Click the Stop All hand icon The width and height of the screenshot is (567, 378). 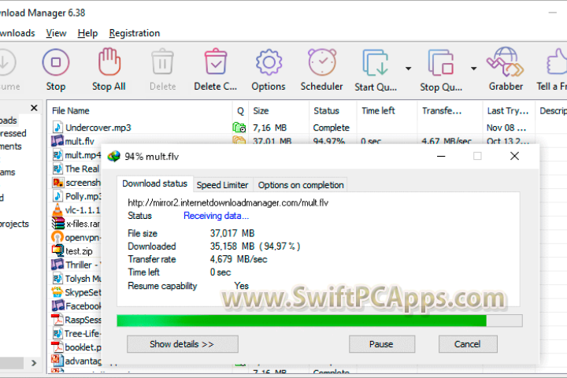click(109, 61)
